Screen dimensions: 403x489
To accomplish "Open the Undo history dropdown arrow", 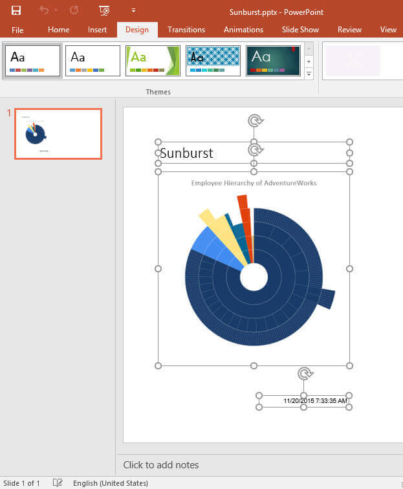I will pyautogui.click(x=56, y=10).
